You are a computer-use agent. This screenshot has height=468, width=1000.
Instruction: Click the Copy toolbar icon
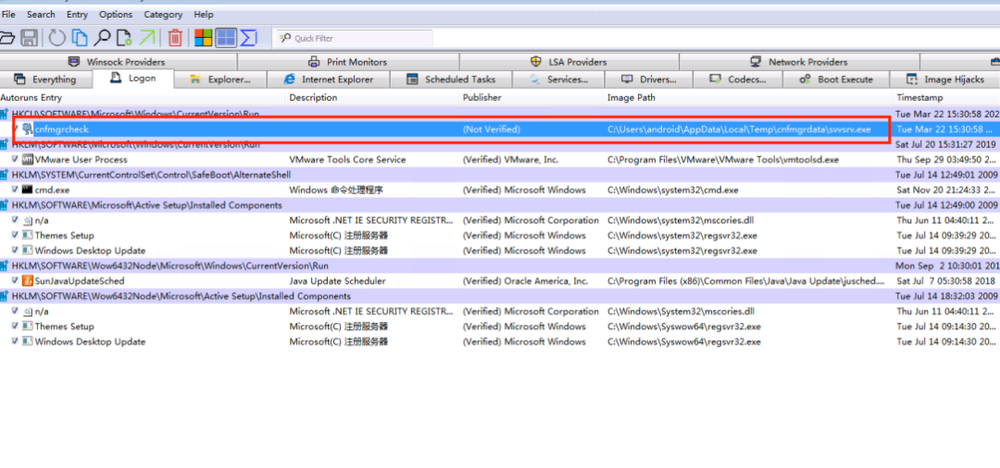pyautogui.click(x=80, y=38)
